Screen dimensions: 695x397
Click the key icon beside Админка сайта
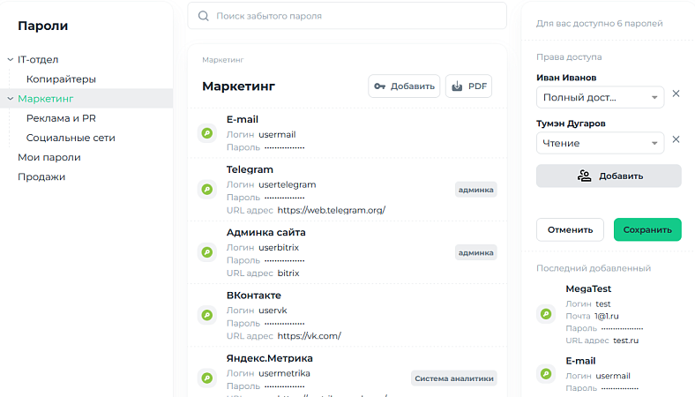coord(207,252)
